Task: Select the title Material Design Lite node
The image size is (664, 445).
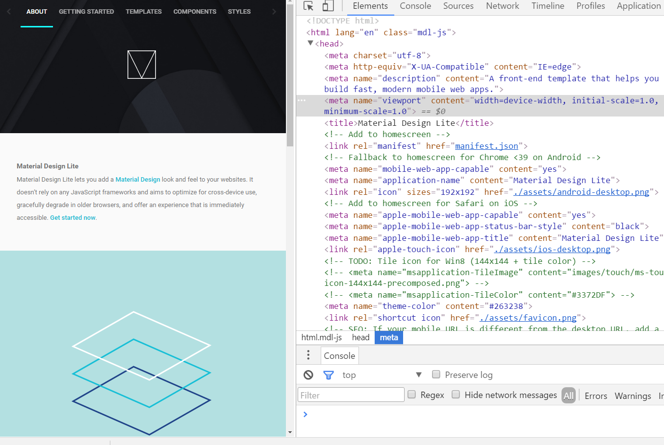Action: click(409, 123)
